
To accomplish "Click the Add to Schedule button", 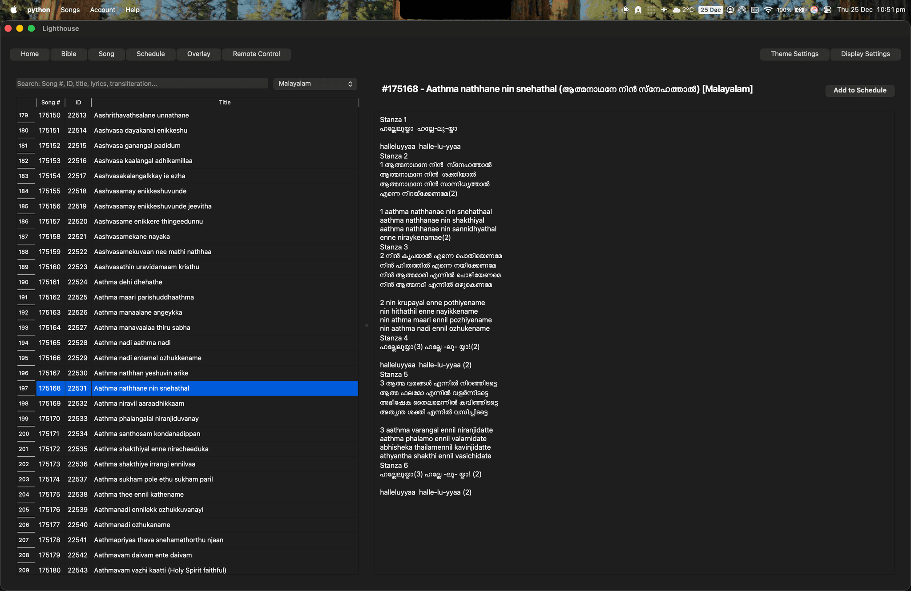I will coord(859,90).
